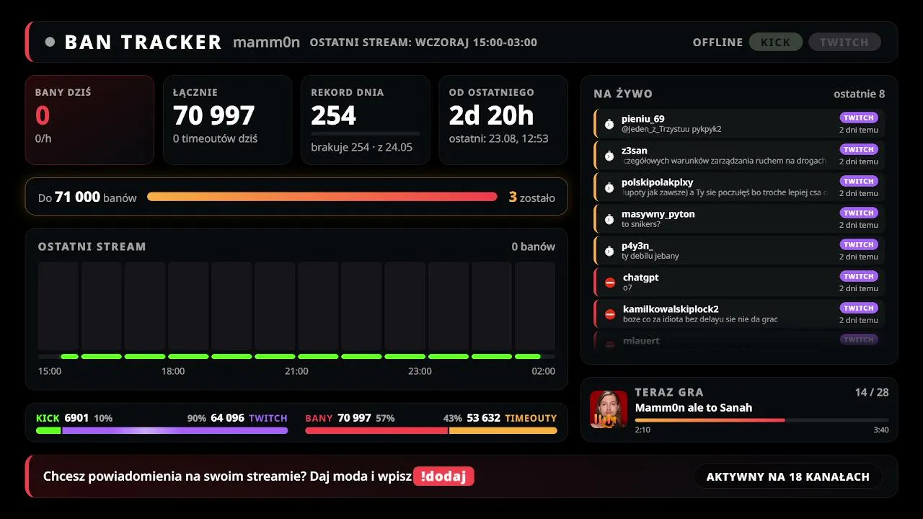
Task: Click the streamer name mamm0n in header
Action: click(266, 42)
